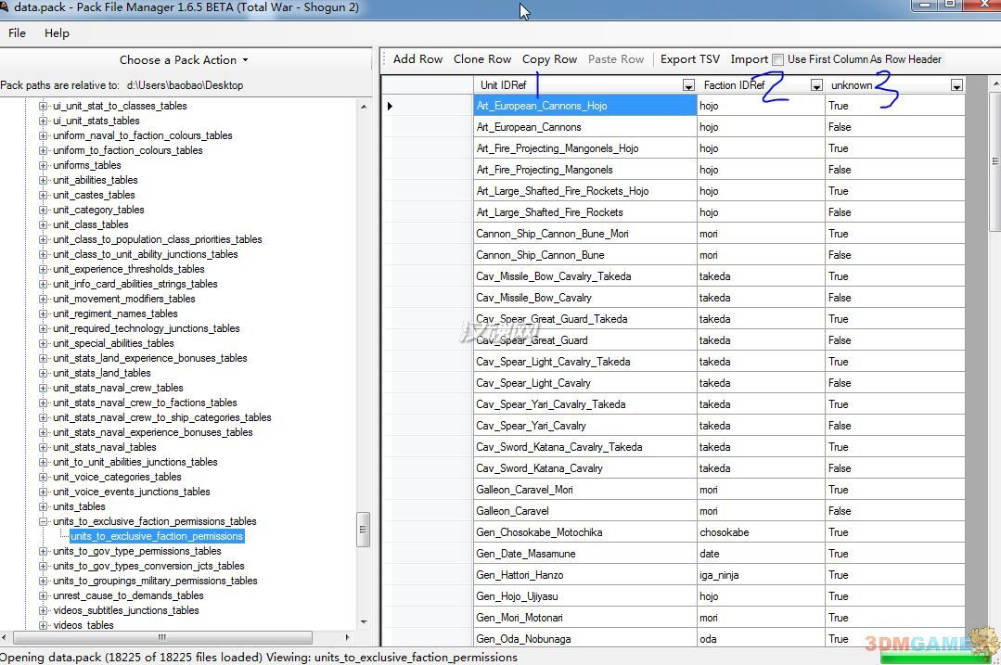Image resolution: width=1001 pixels, height=665 pixels.
Task: Open the Faction IDRef column filter dropdown
Action: 816,85
